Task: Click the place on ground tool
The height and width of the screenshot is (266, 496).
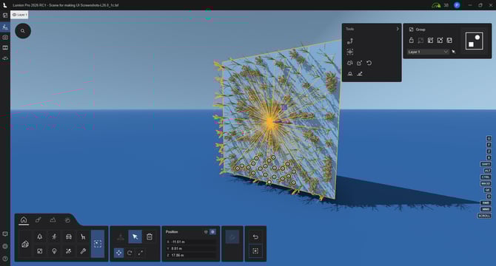Action: 350,74
